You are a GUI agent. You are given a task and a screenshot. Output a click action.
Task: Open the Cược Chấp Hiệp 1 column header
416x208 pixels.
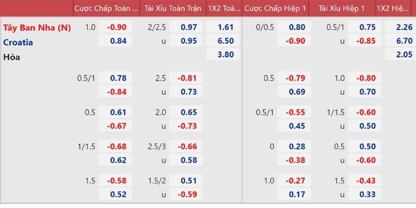[275, 9]
